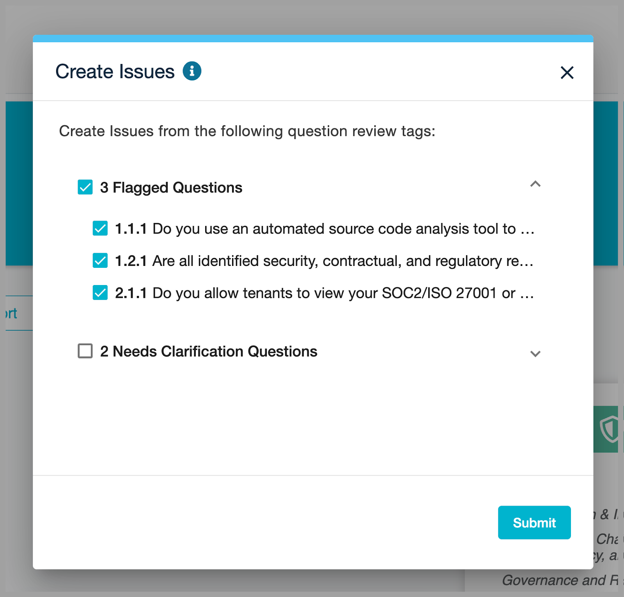Select question text 1.2.1
624x597 pixels.
[x=324, y=261]
